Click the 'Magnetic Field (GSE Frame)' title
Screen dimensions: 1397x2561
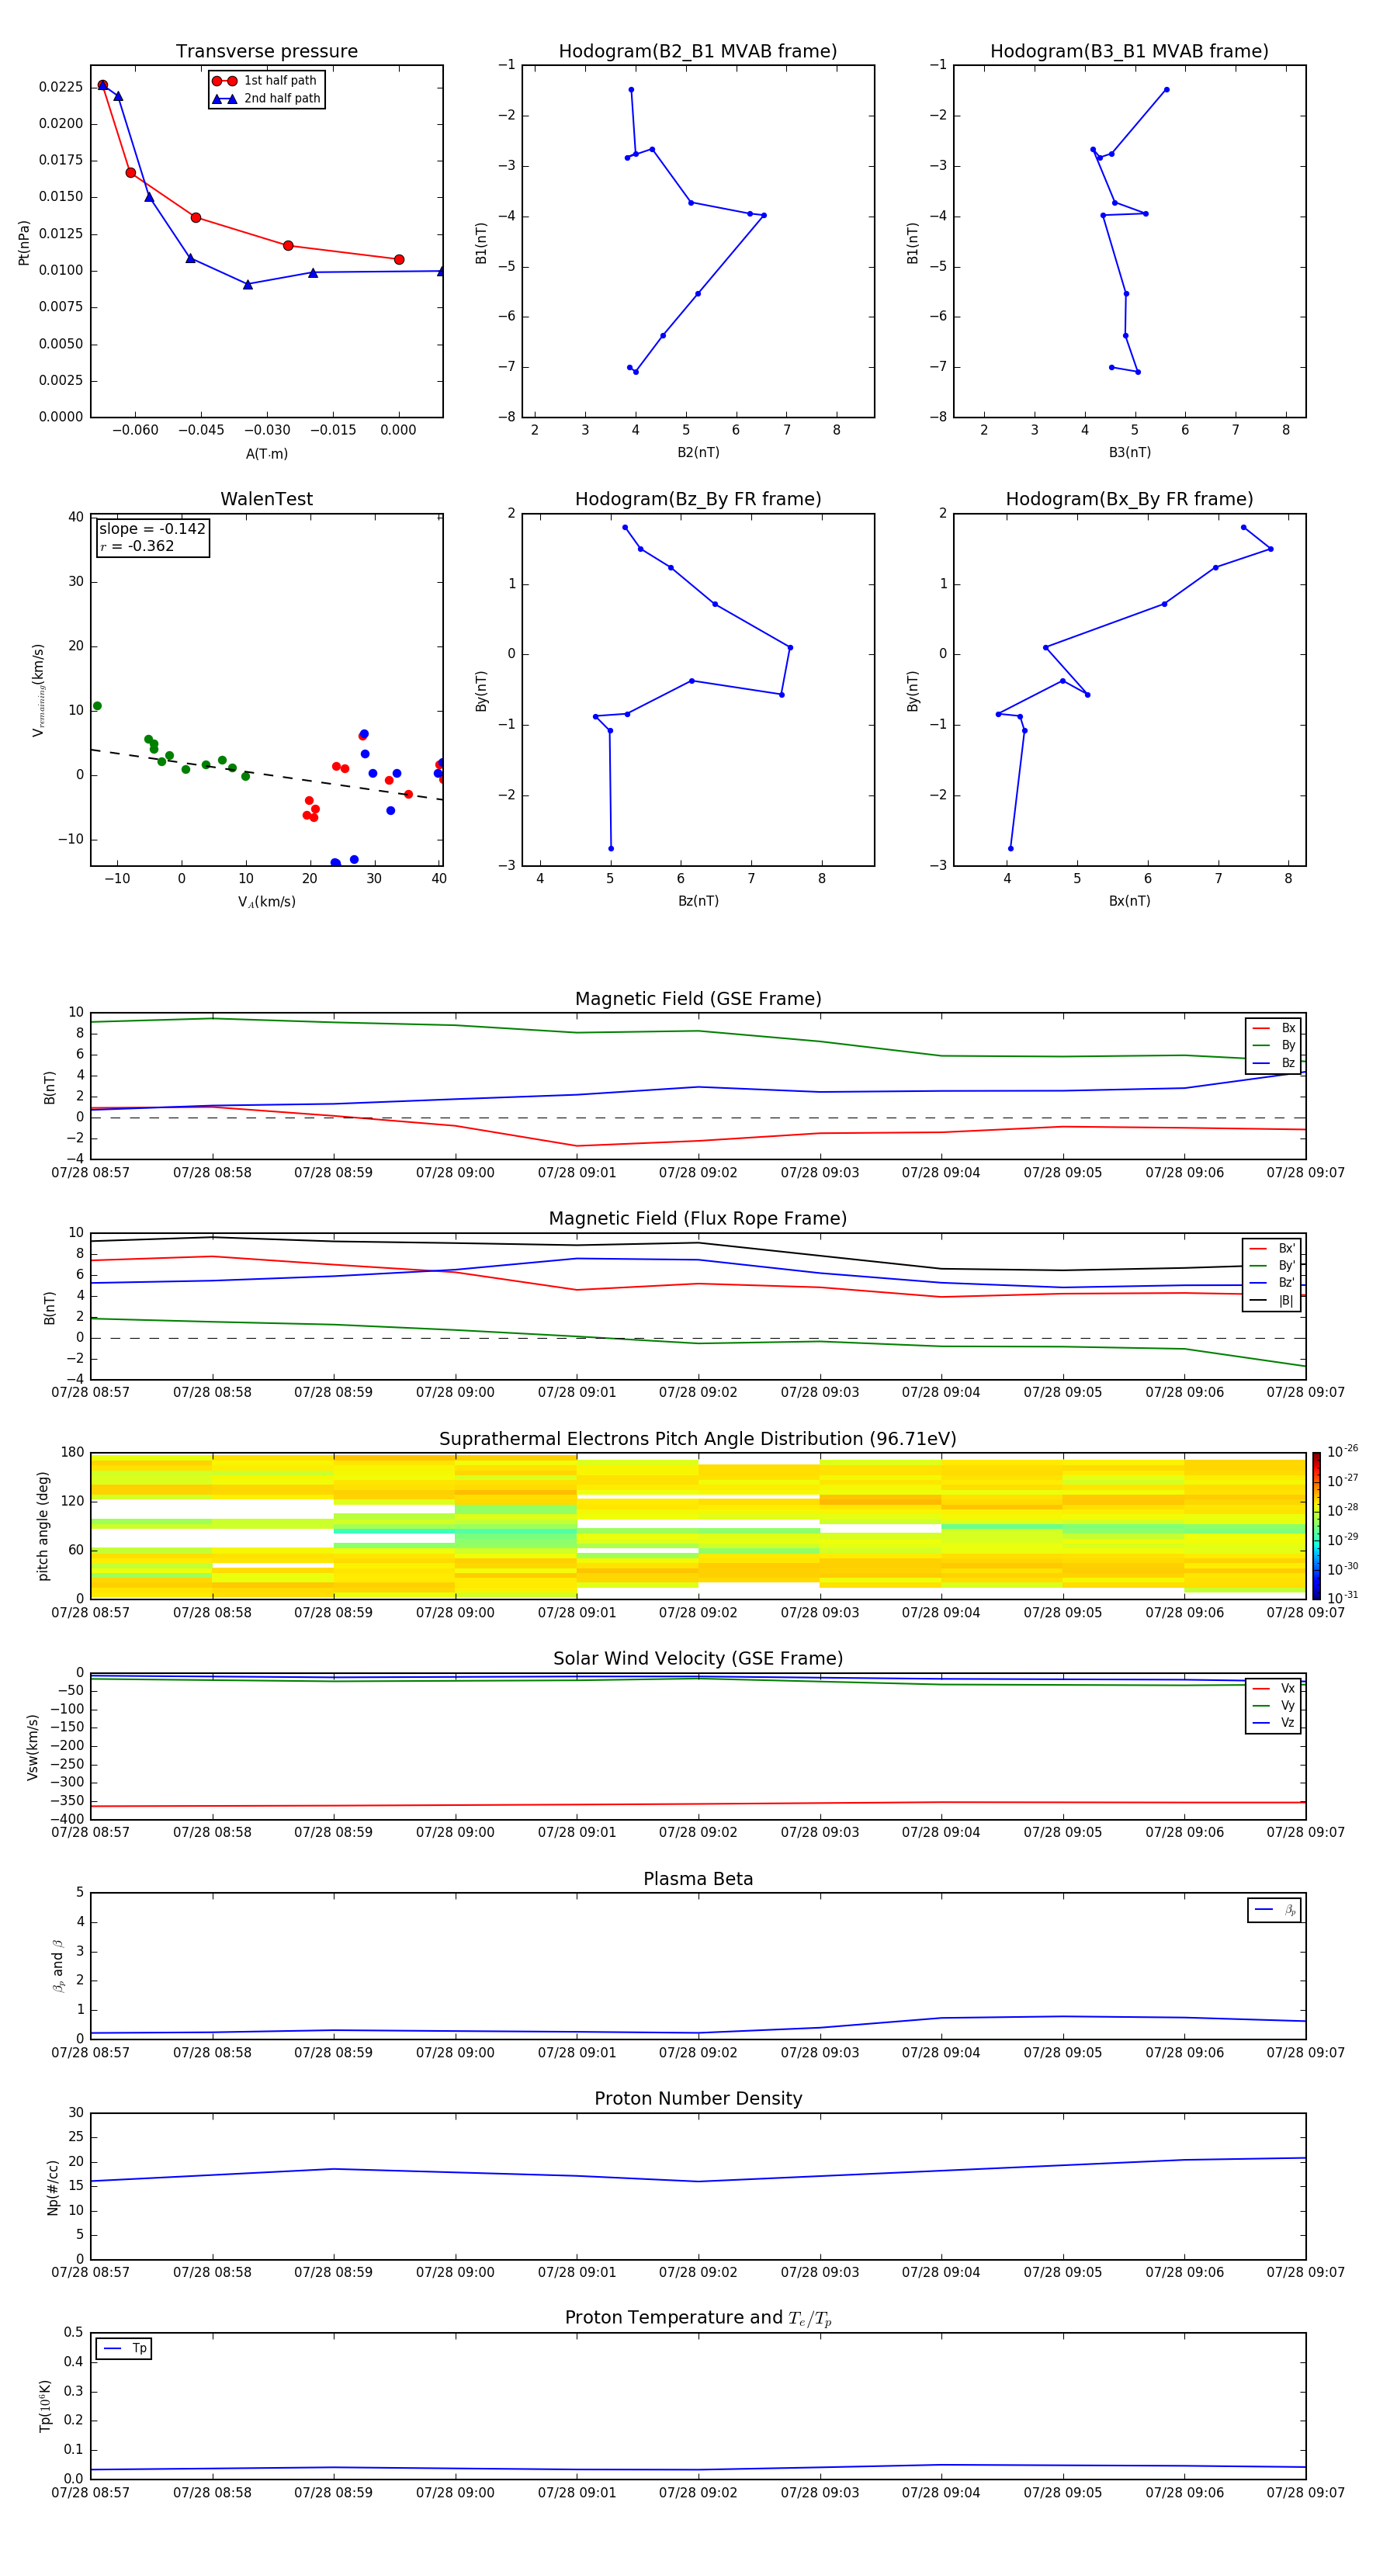point(698,999)
